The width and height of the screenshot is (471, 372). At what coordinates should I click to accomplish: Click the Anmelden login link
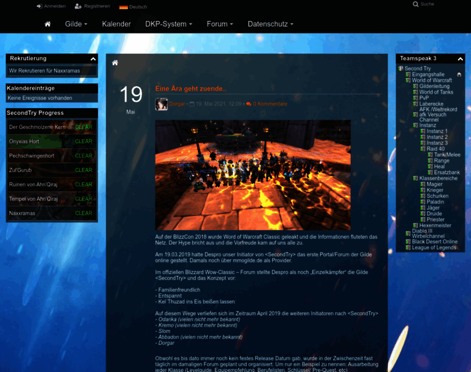coord(55,6)
